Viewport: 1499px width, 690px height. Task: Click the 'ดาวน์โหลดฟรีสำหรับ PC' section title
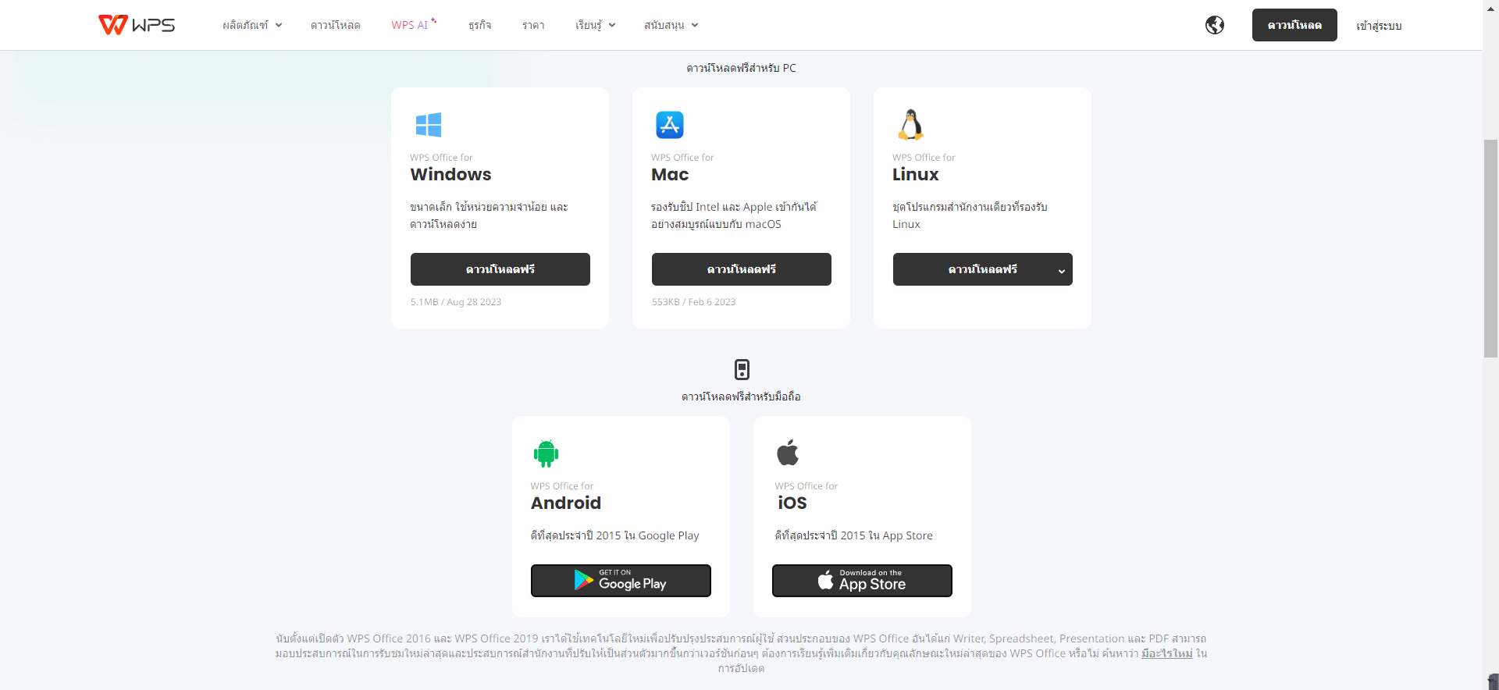pyautogui.click(x=742, y=68)
